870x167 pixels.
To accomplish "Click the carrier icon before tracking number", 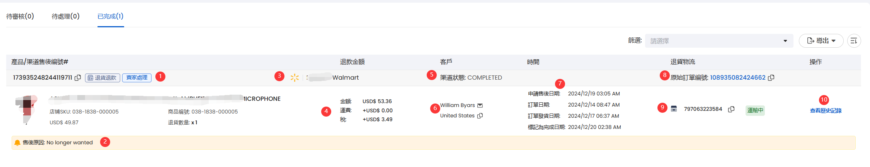I will point(674,109).
